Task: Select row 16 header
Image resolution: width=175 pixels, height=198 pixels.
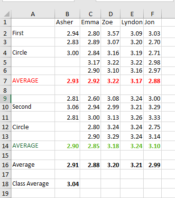Action: tap(5, 165)
